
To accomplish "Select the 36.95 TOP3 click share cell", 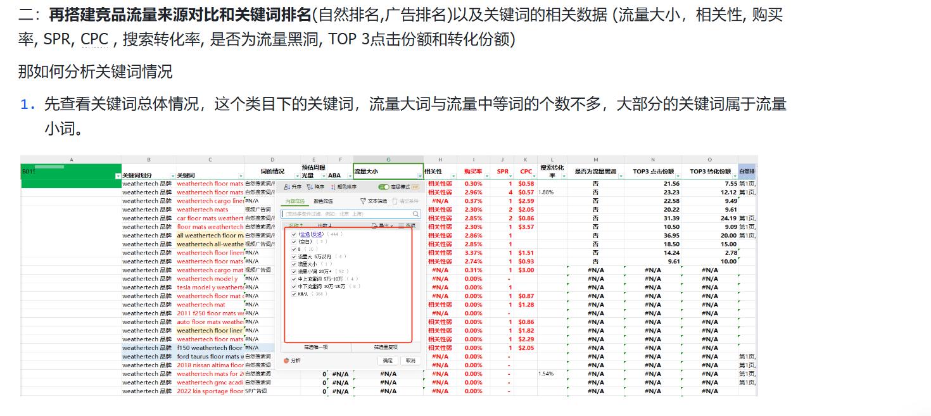I will pos(652,236).
